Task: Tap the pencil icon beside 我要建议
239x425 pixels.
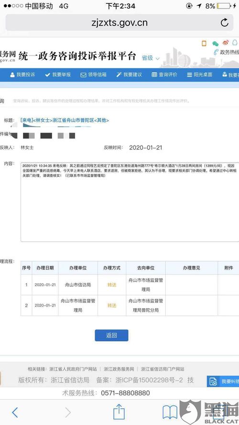Action: pyautogui.click(x=119, y=75)
